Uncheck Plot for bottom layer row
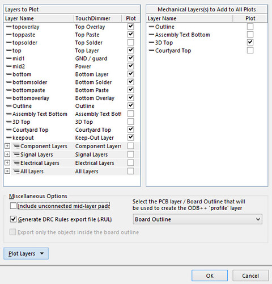The width and height of the screenshot is (272, 284). click(130, 74)
